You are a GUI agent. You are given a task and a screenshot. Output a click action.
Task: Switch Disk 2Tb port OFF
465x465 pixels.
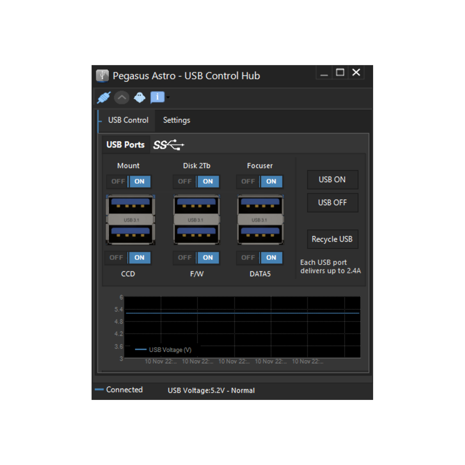click(x=185, y=181)
